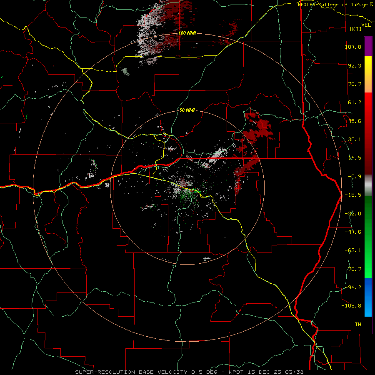This screenshot has width=375, height=375.
Task: Select the -32.0 velocity scale value
Action: pyautogui.click(x=353, y=214)
